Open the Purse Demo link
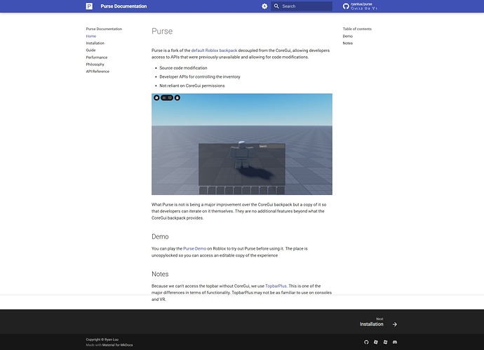484x350 pixels. pos(195,248)
